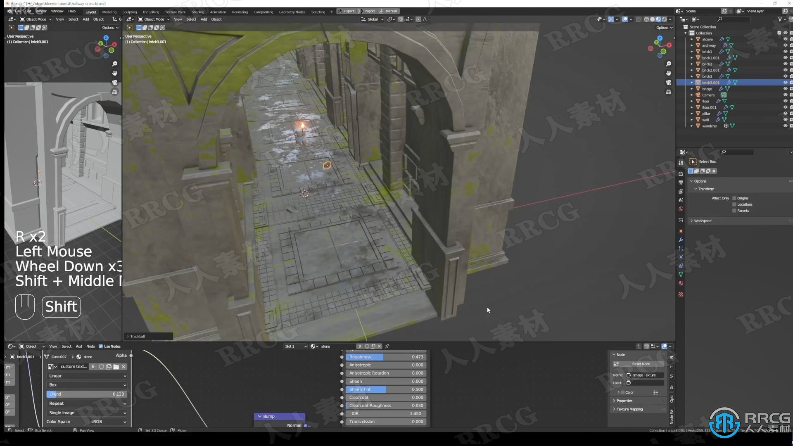Screen dimensions: 793x446
Task: Open Linear interpolation dropdown
Action: coord(87,376)
